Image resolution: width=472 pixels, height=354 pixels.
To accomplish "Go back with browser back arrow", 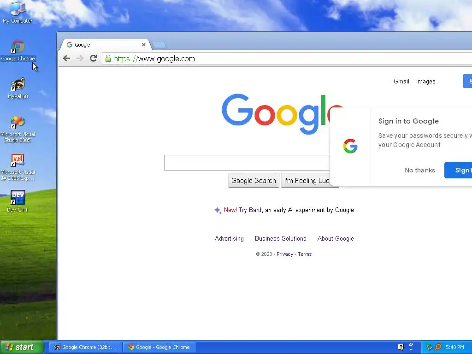I will (x=66, y=59).
